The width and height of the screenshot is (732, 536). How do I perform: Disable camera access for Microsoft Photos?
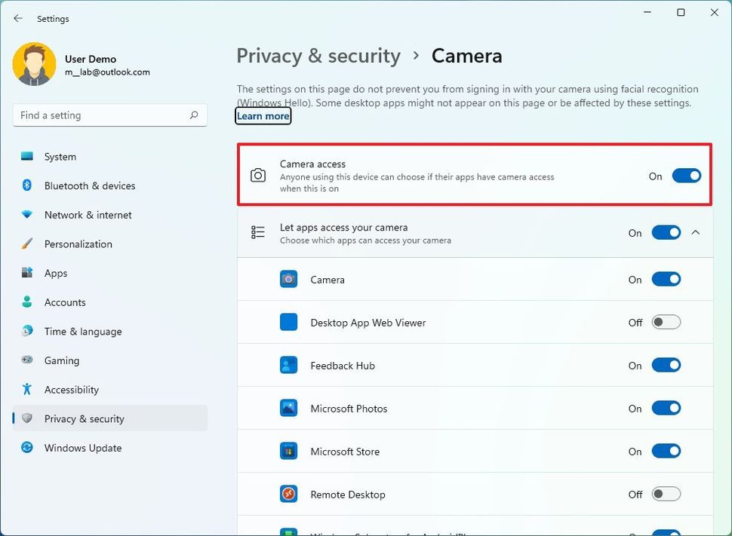[666, 408]
